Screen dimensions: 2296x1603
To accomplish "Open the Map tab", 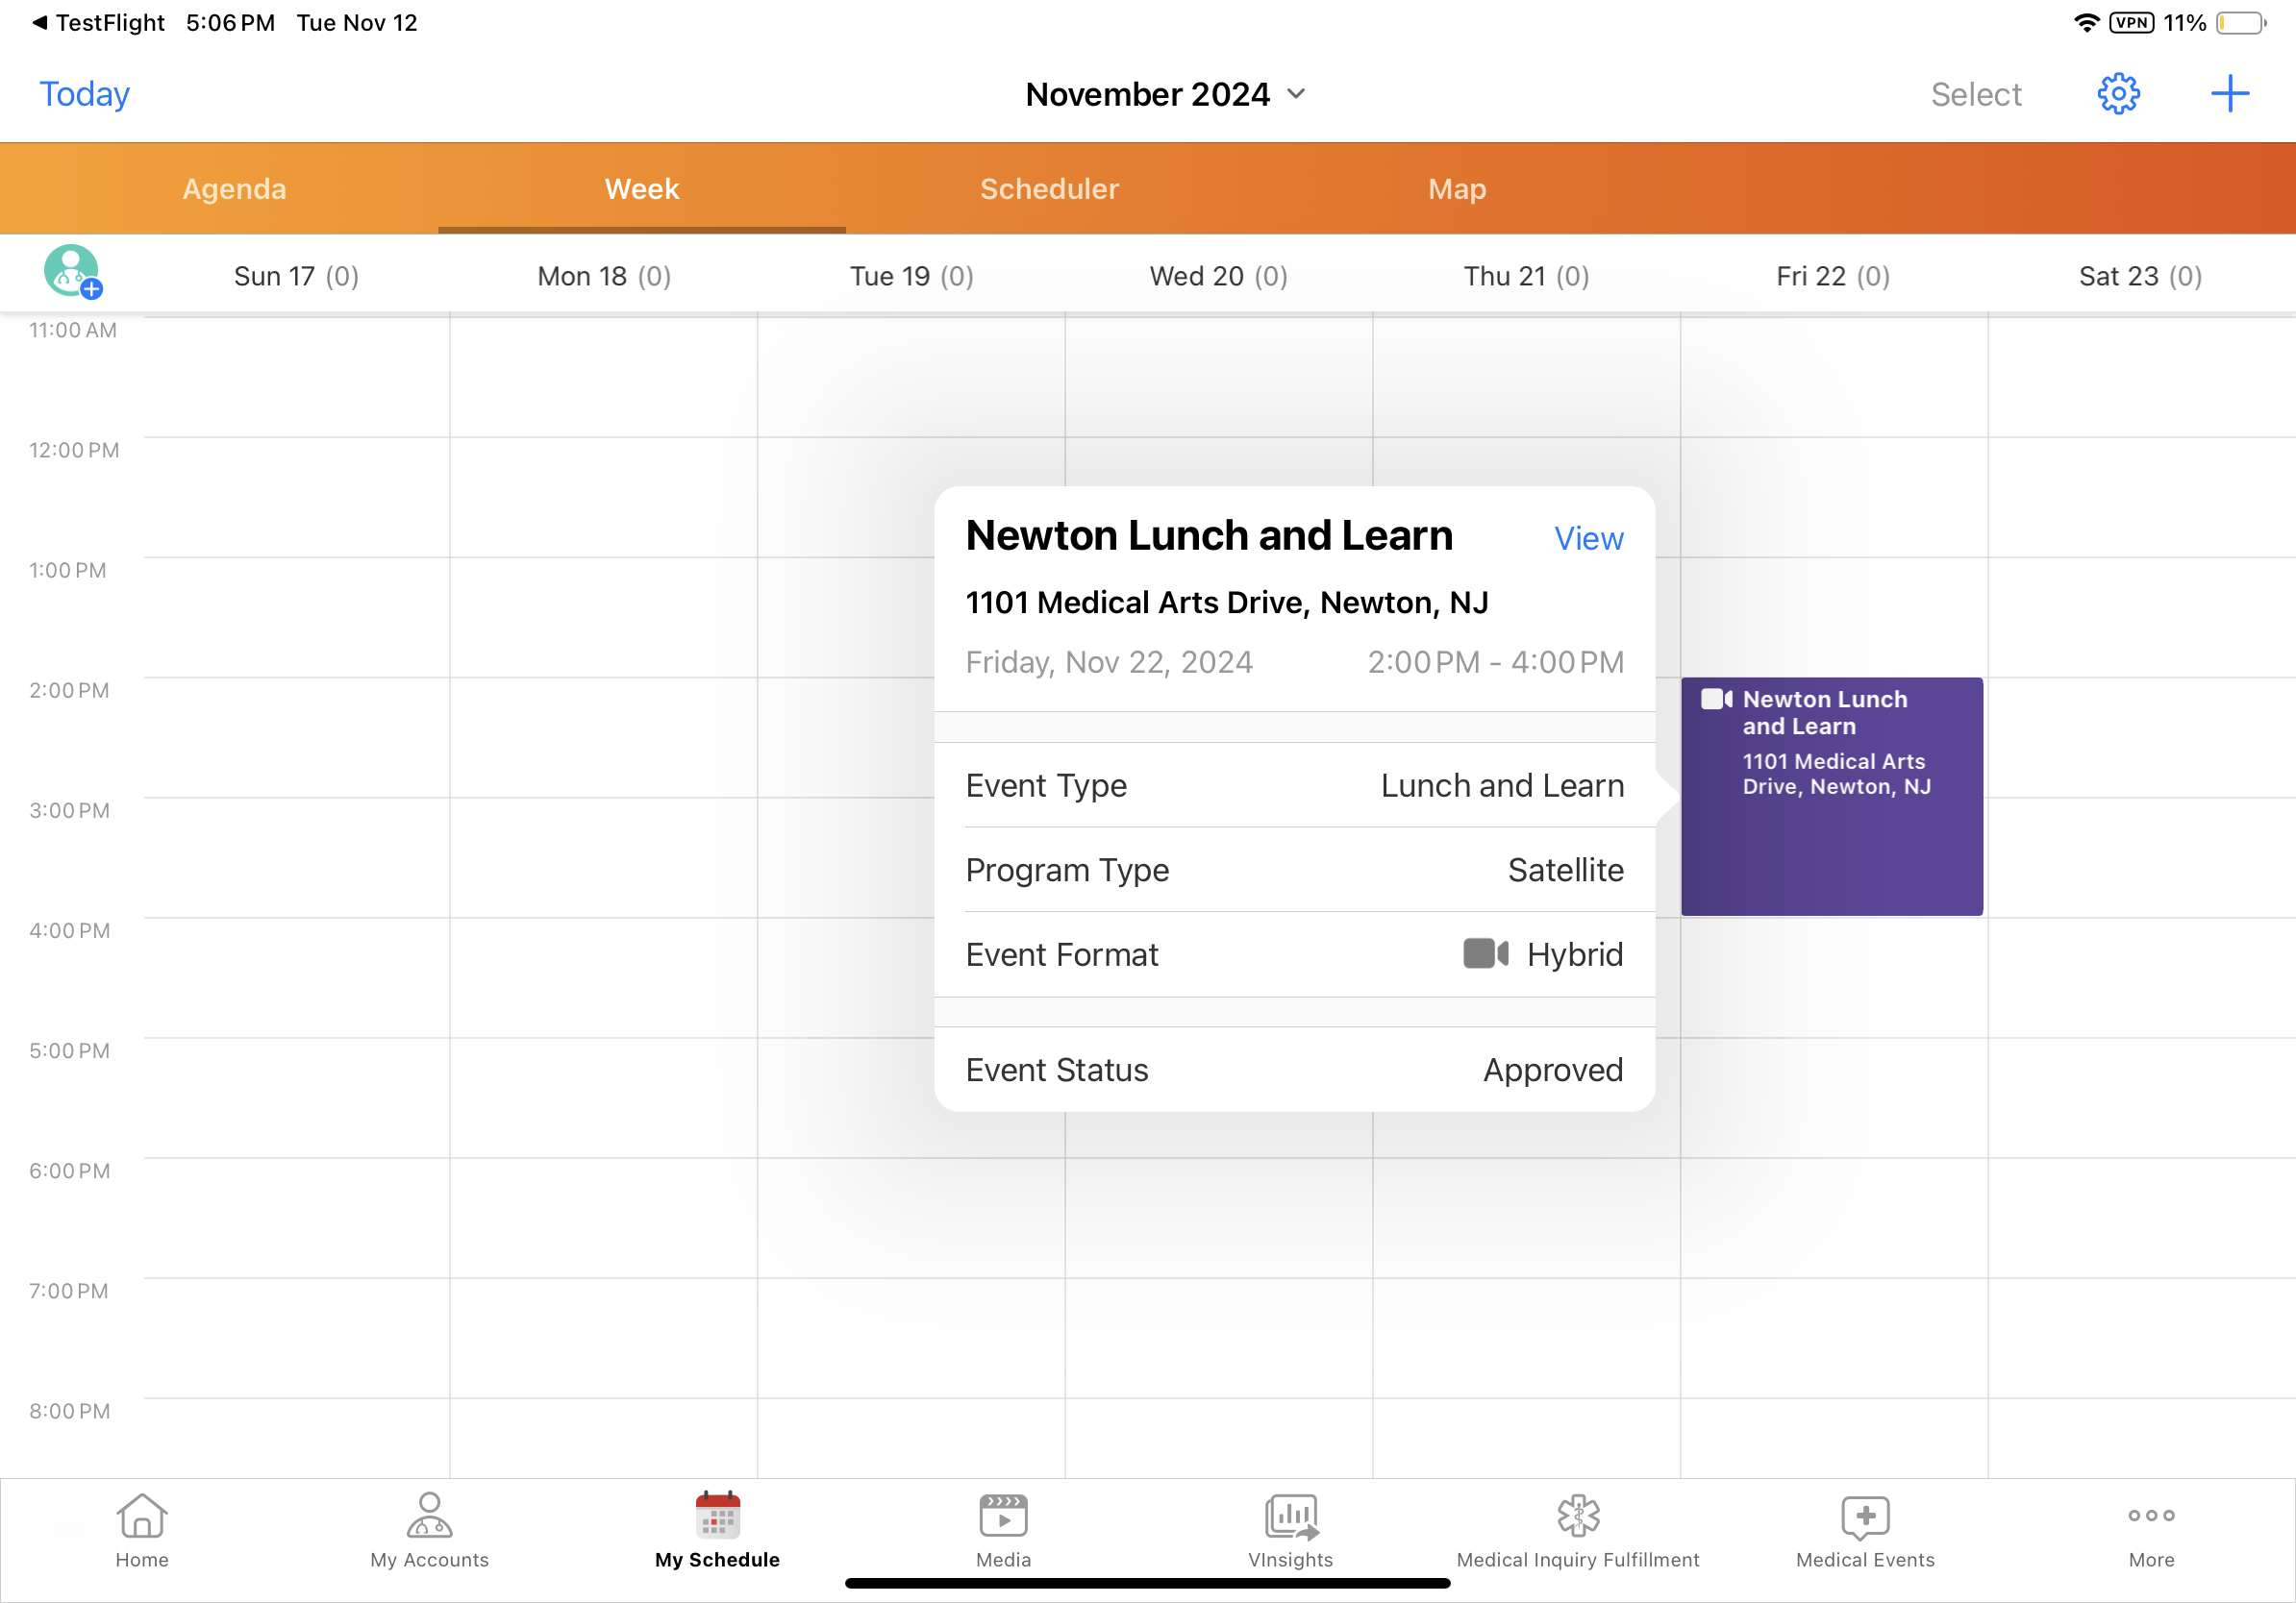I will click(x=1456, y=189).
